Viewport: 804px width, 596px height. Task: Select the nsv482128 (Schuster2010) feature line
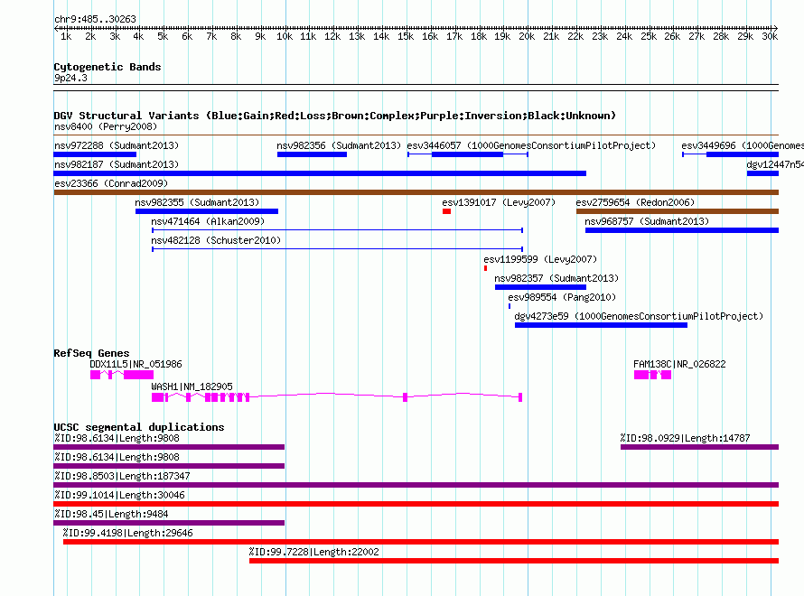(x=337, y=249)
